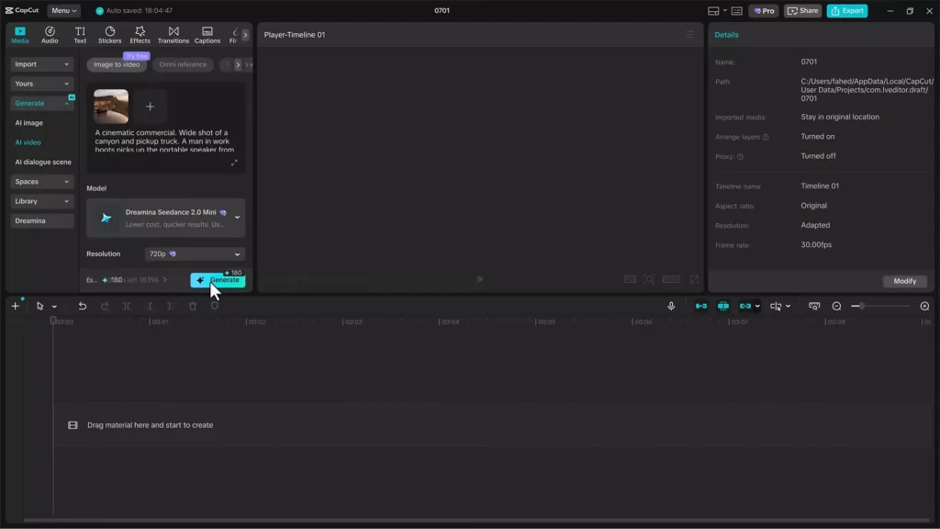Click into the prompt text box
This screenshot has height=529, width=940.
click(x=165, y=141)
